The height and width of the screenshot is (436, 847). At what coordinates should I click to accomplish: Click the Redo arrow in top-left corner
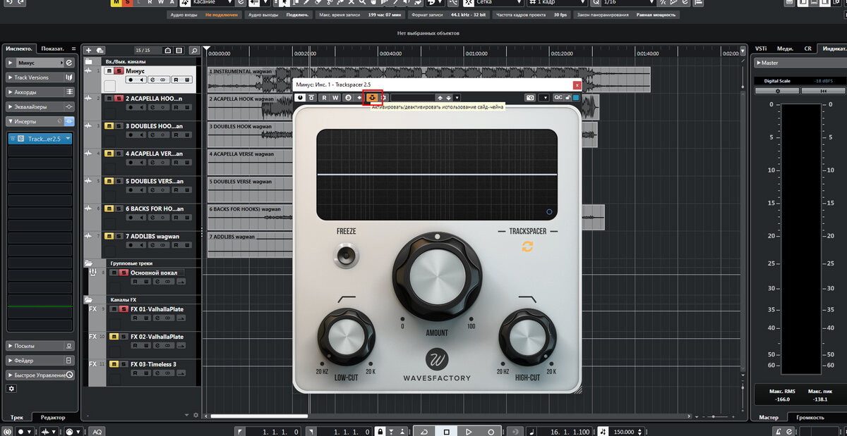pyautogui.click(x=19, y=4)
